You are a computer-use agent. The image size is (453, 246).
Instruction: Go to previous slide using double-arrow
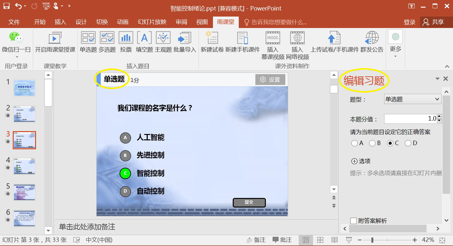[334, 198]
